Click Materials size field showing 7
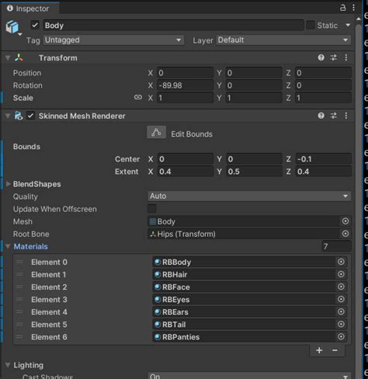Image resolution: width=368 pixels, height=379 pixels. click(336, 246)
